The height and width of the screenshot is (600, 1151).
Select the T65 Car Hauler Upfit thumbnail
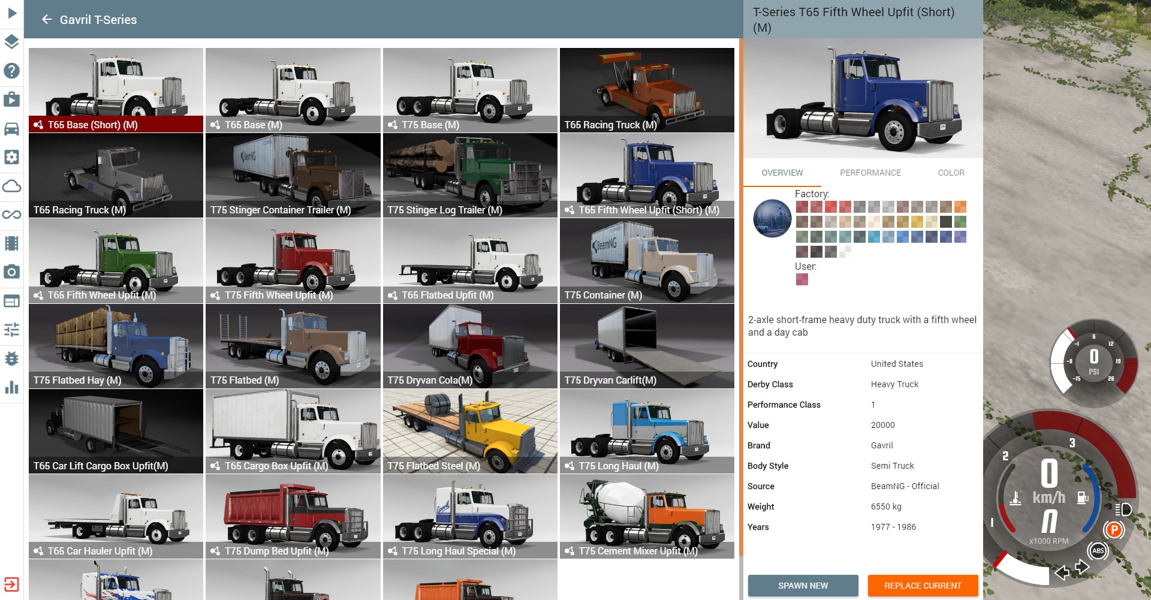(116, 516)
